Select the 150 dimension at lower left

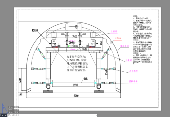(x=20, y=94)
